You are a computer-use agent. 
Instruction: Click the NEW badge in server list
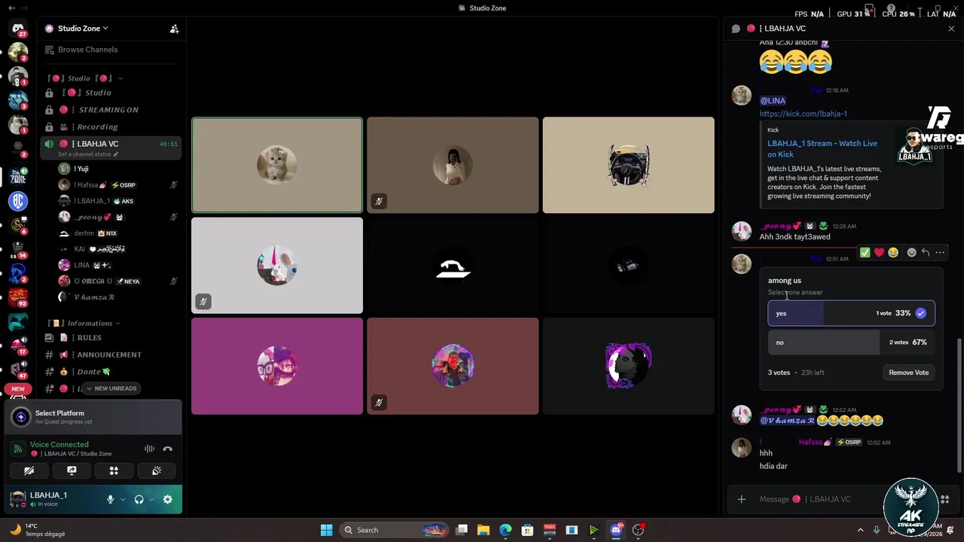click(18, 389)
